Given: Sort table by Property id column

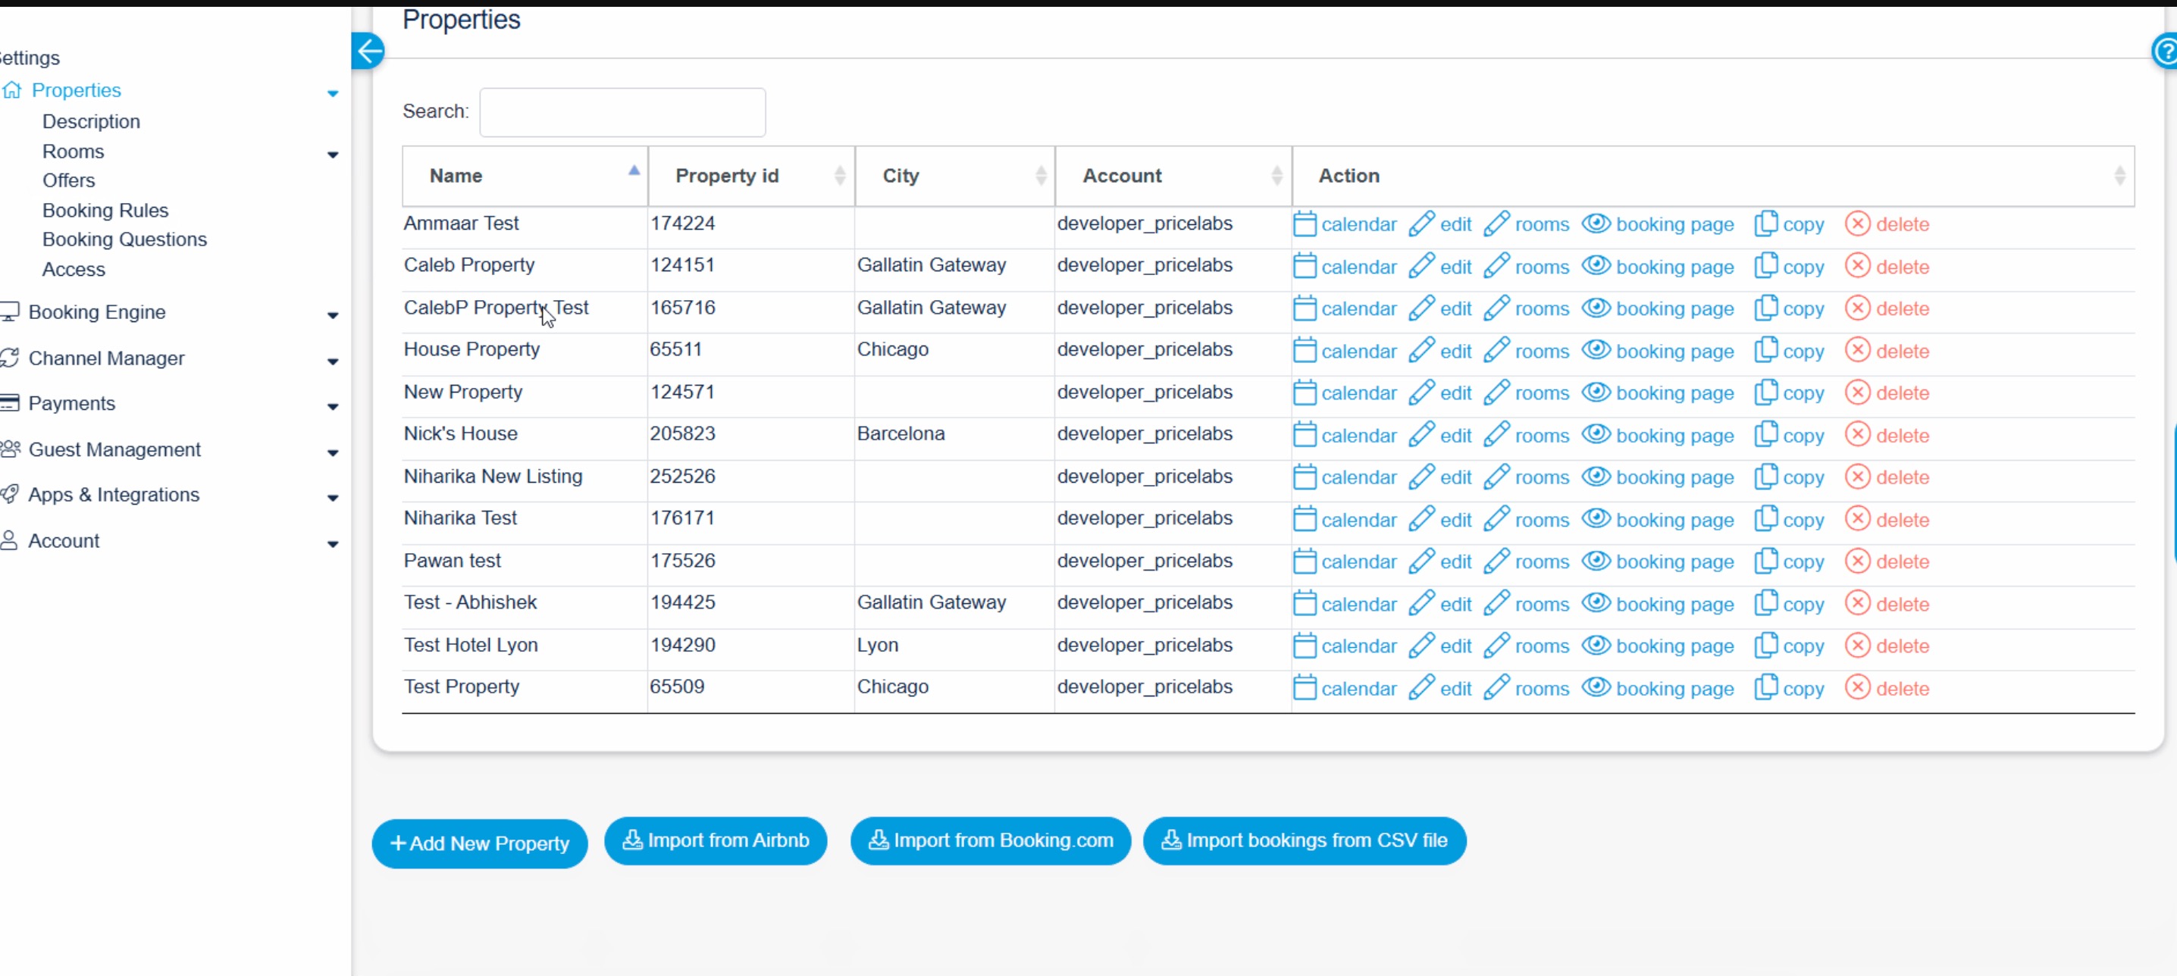Looking at the screenshot, I should [x=751, y=176].
